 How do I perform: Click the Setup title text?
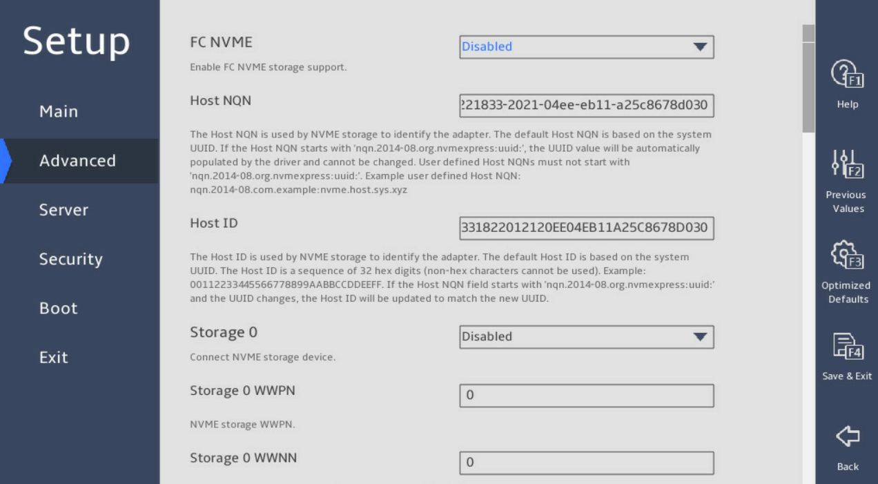[x=76, y=41]
